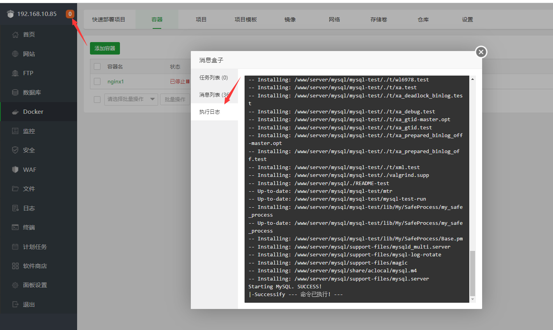This screenshot has width=553, height=330.
Task: Click the log scrollbar's up arrow
Action: coord(473,79)
